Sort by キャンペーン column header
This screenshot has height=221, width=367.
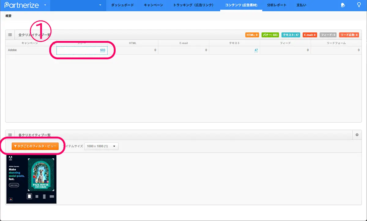click(30, 43)
